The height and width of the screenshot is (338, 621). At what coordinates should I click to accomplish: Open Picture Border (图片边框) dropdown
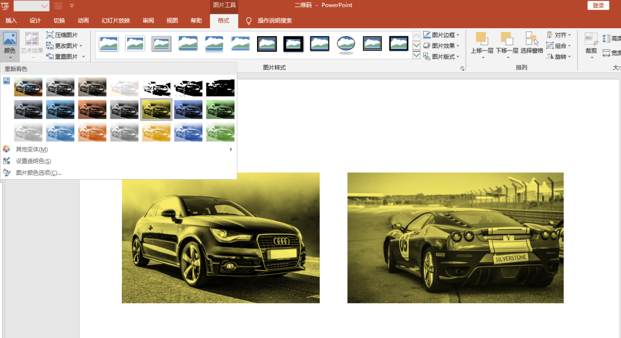point(442,35)
